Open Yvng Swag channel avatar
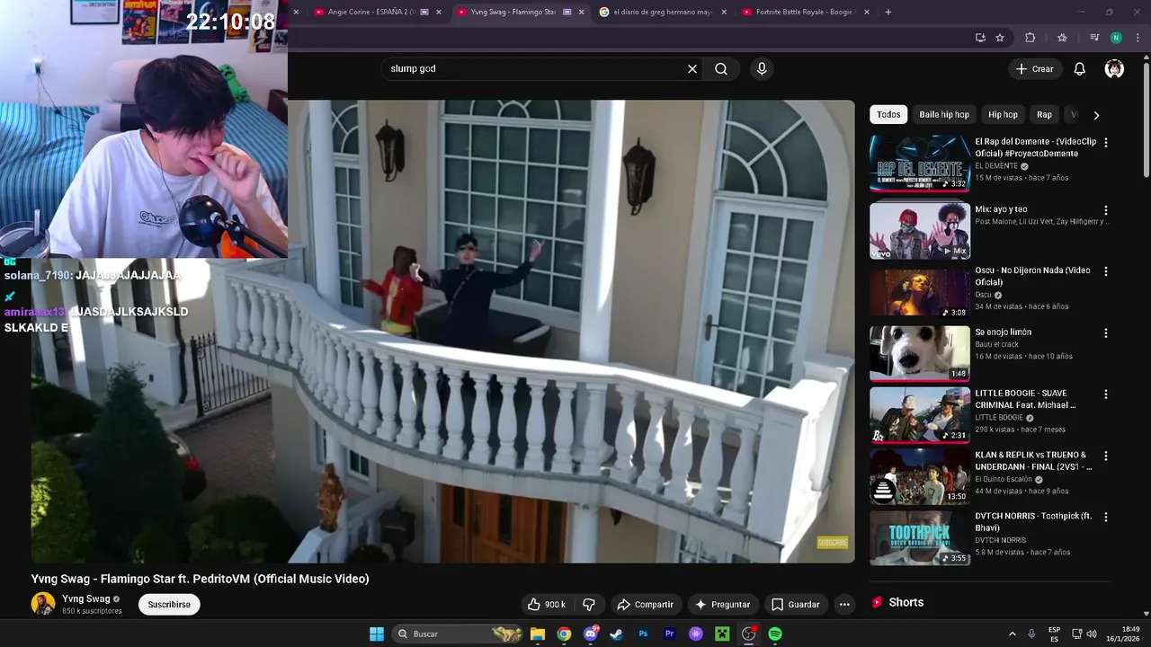This screenshot has width=1151, height=647. click(43, 604)
